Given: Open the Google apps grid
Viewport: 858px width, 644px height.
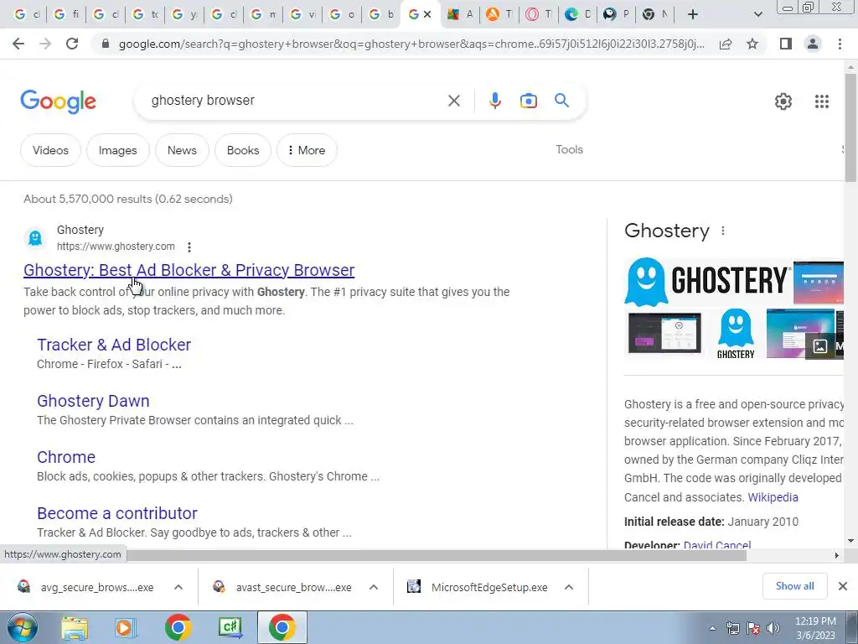Looking at the screenshot, I should (822, 101).
